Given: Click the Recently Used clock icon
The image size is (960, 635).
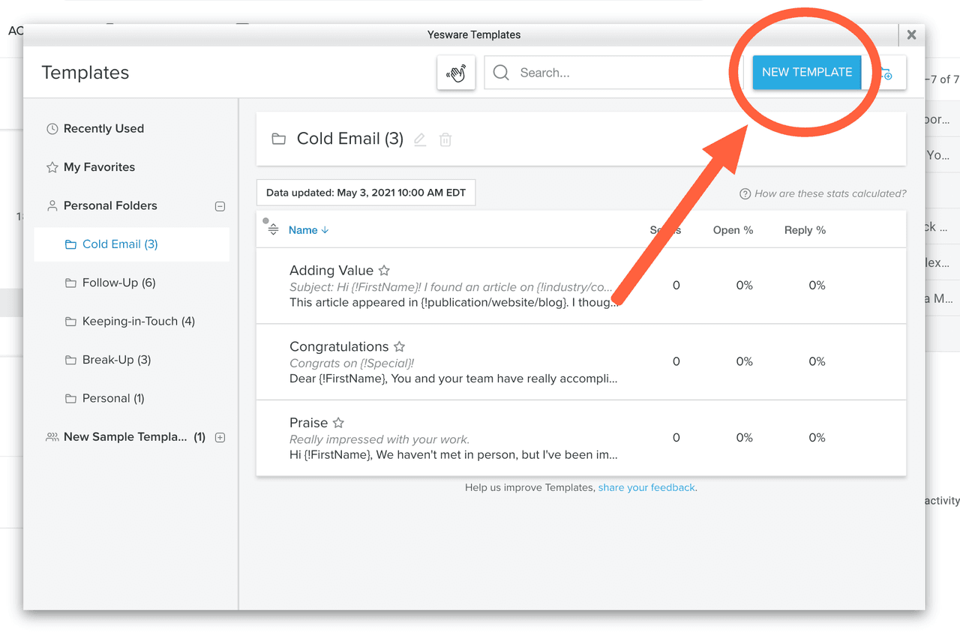Looking at the screenshot, I should (52, 128).
